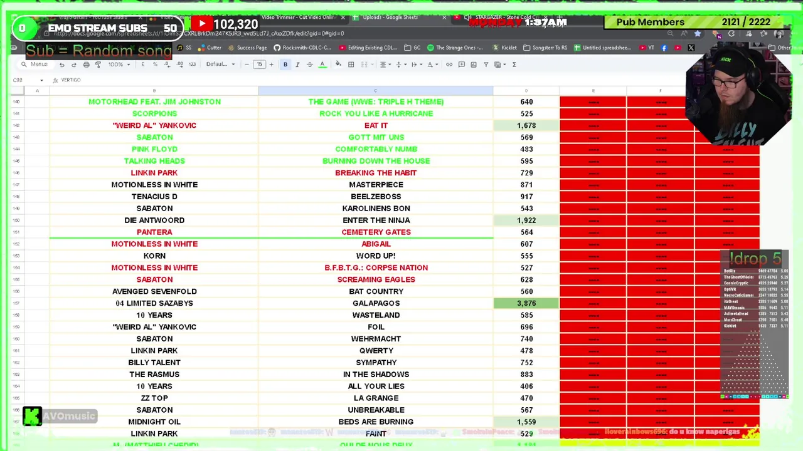Select the value 1,678 cell
This screenshot has width=803, height=451.
[526, 125]
